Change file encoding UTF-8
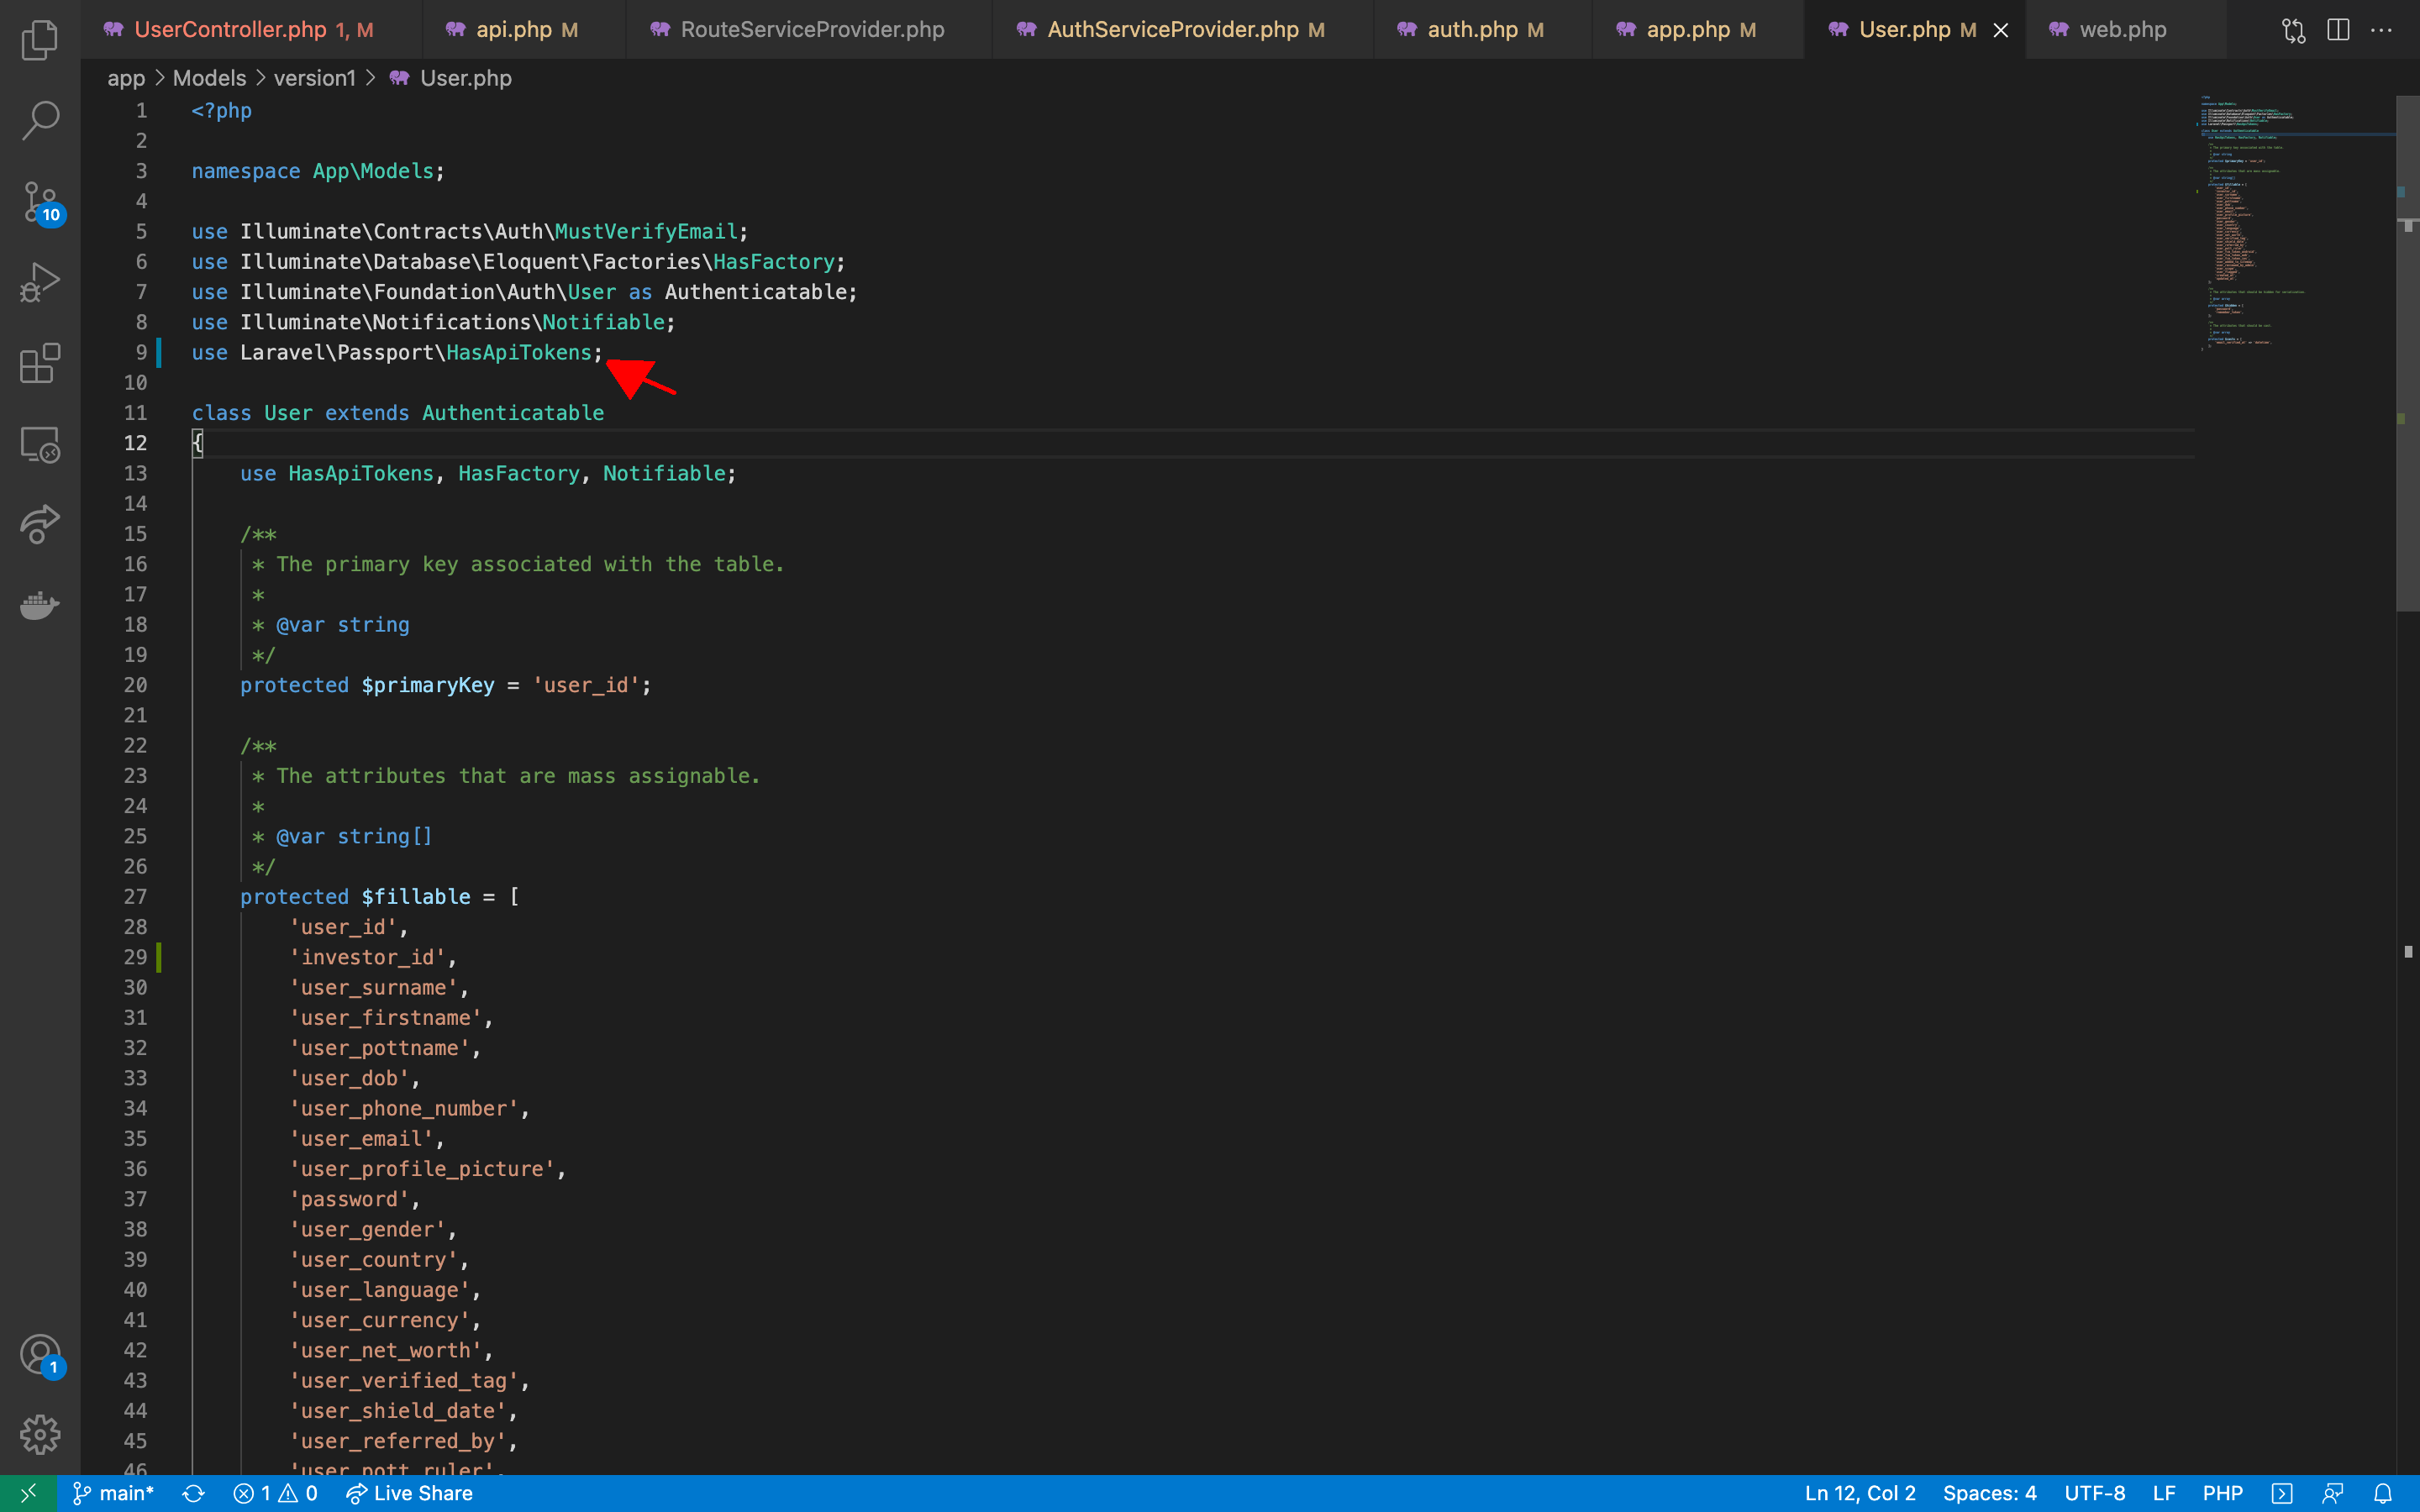2420x1512 pixels. click(2095, 1493)
